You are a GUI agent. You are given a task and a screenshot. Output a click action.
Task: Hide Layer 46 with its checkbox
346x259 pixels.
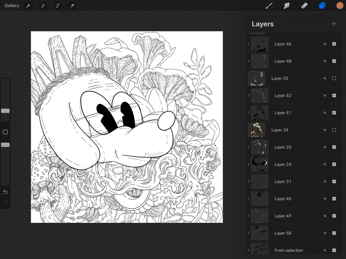[334, 44]
